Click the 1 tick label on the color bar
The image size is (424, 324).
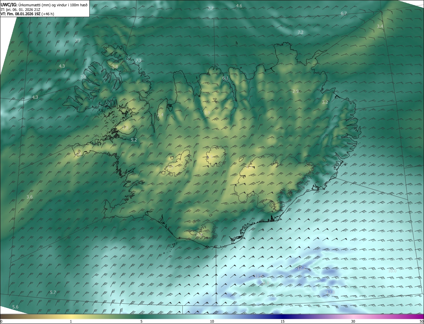point(71,321)
